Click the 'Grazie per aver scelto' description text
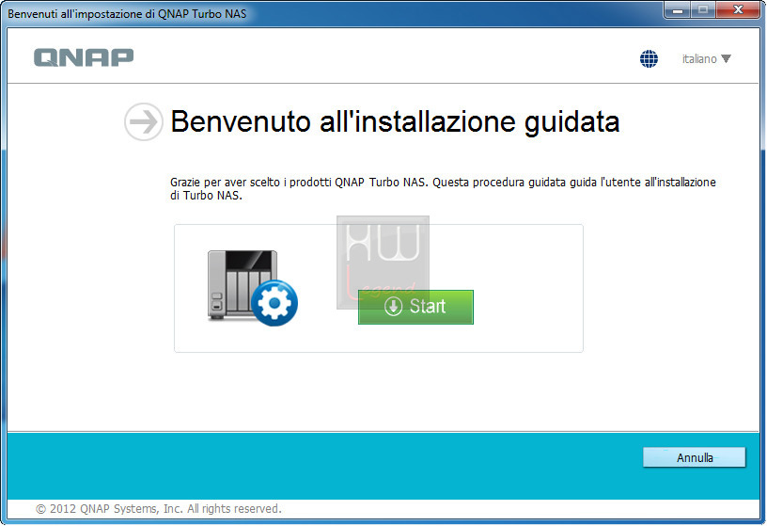The height and width of the screenshot is (526, 767). (x=443, y=188)
